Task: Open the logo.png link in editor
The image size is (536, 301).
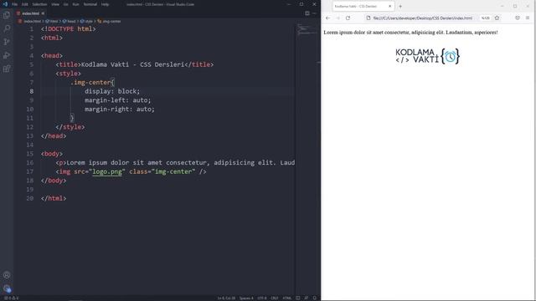Action: coord(107,171)
